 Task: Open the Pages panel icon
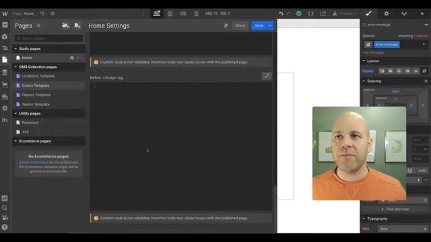pos(5,60)
